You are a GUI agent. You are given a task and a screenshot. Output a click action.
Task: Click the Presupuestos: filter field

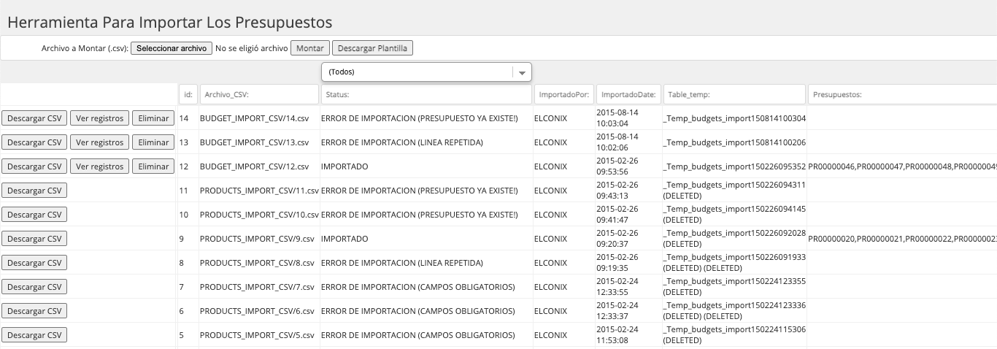pyautogui.click(x=902, y=94)
